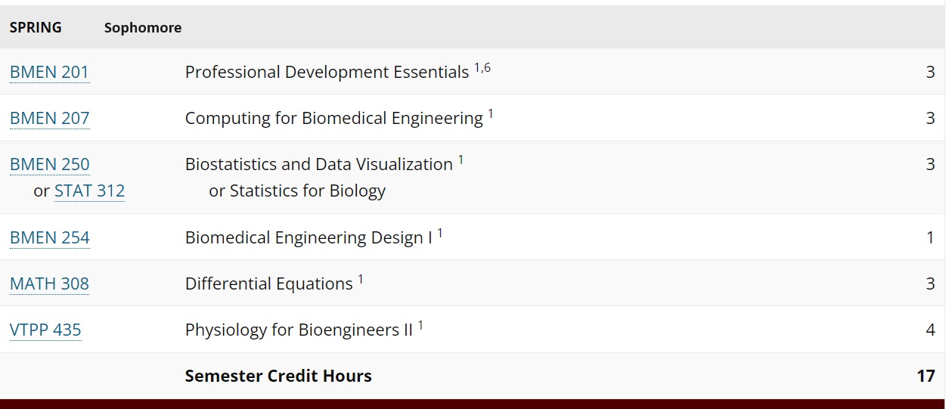Click the Physiology for Bioengineers II title
Image resolution: width=952 pixels, height=409 pixels.
(299, 330)
